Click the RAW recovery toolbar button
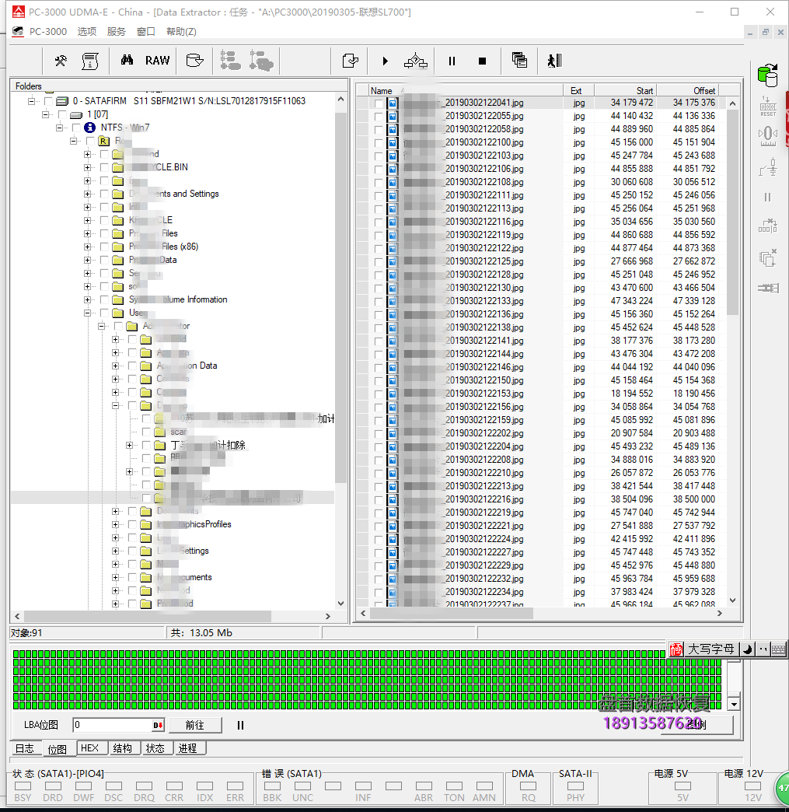 click(x=157, y=61)
